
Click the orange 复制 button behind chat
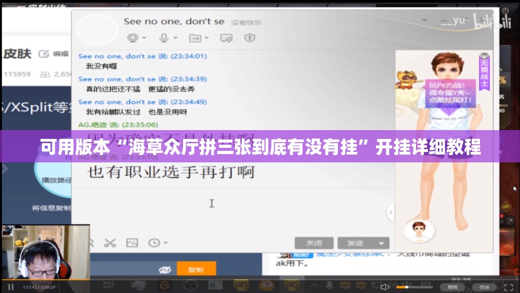pyautogui.click(x=197, y=269)
